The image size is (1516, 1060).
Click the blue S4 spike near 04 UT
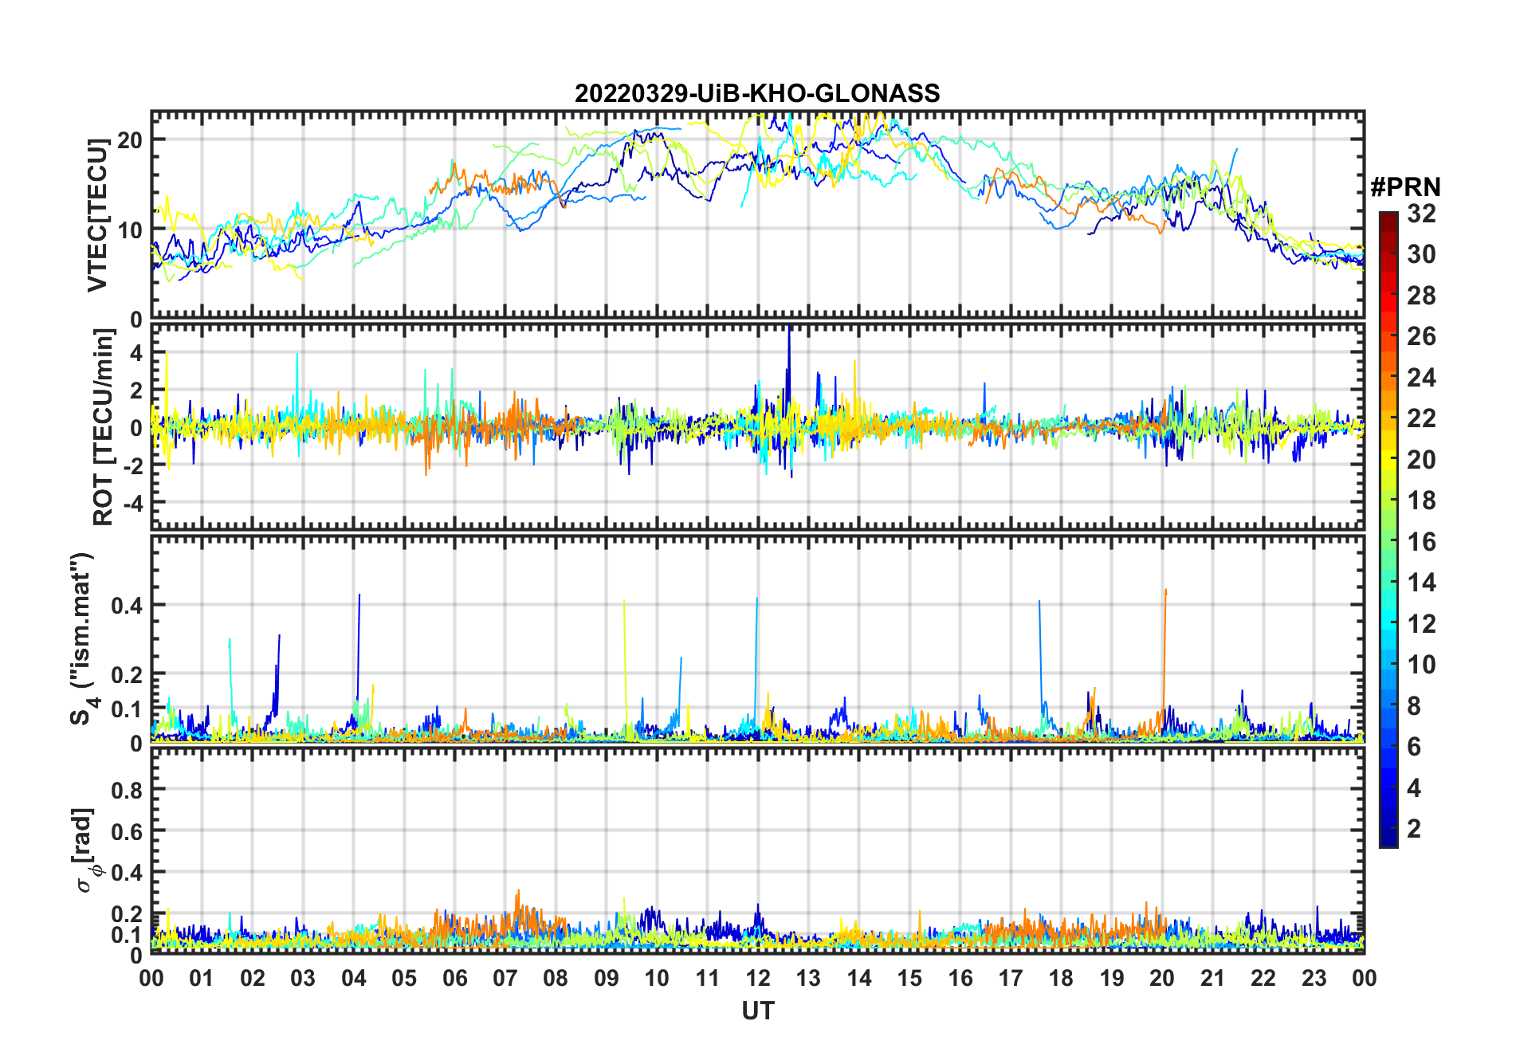click(x=359, y=650)
